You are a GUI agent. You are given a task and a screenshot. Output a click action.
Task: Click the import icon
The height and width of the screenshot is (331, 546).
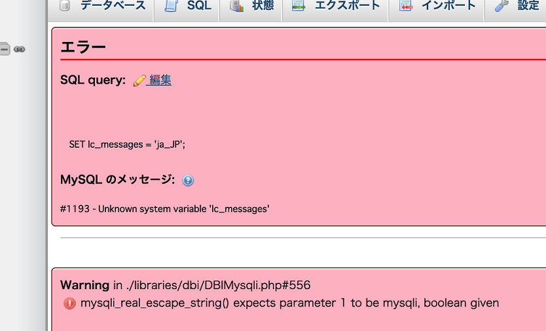(x=406, y=6)
